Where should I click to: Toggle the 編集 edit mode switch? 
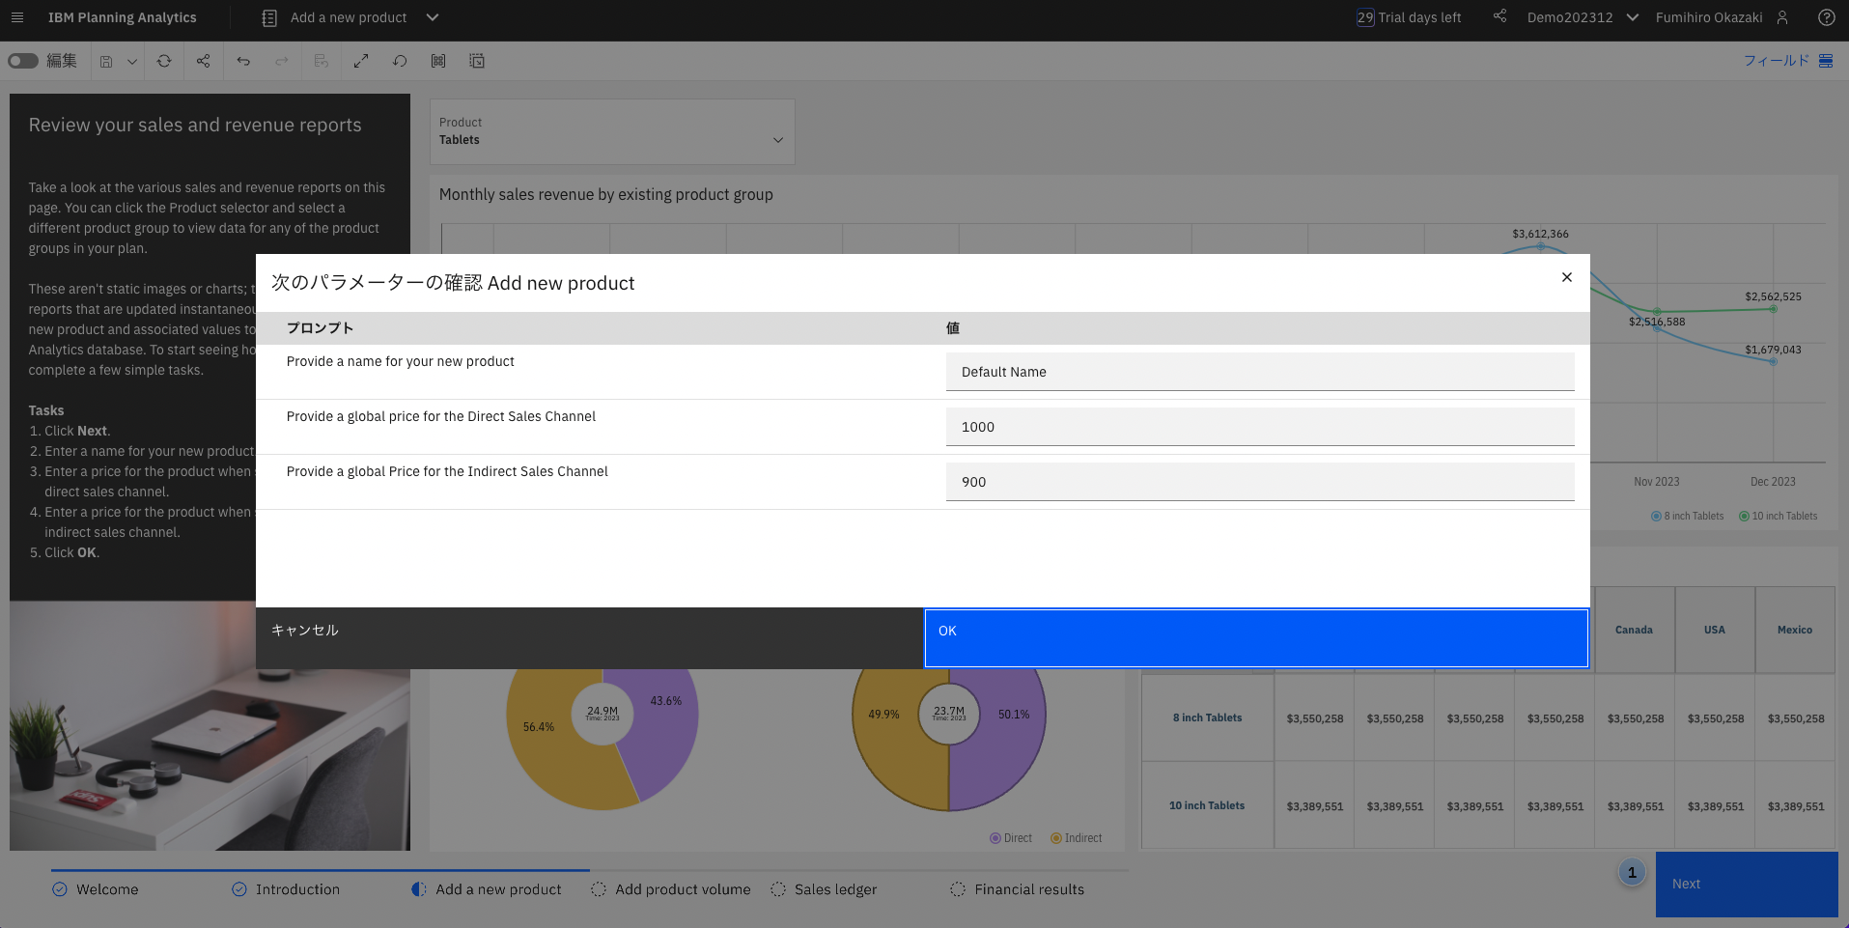pos(23,61)
